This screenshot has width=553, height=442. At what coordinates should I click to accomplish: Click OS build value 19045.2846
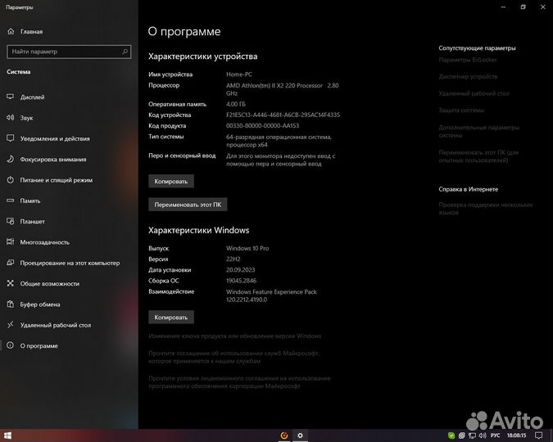[241, 281]
